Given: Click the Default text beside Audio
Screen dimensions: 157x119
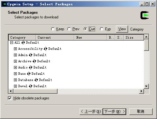Looking at the screenshot, I should point(40,67).
